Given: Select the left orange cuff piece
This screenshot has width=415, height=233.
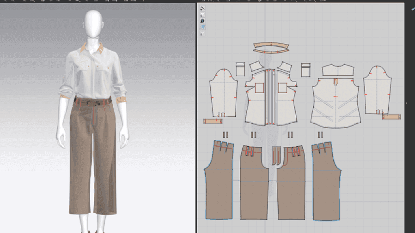Looking at the screenshot, I should pos(213,121).
